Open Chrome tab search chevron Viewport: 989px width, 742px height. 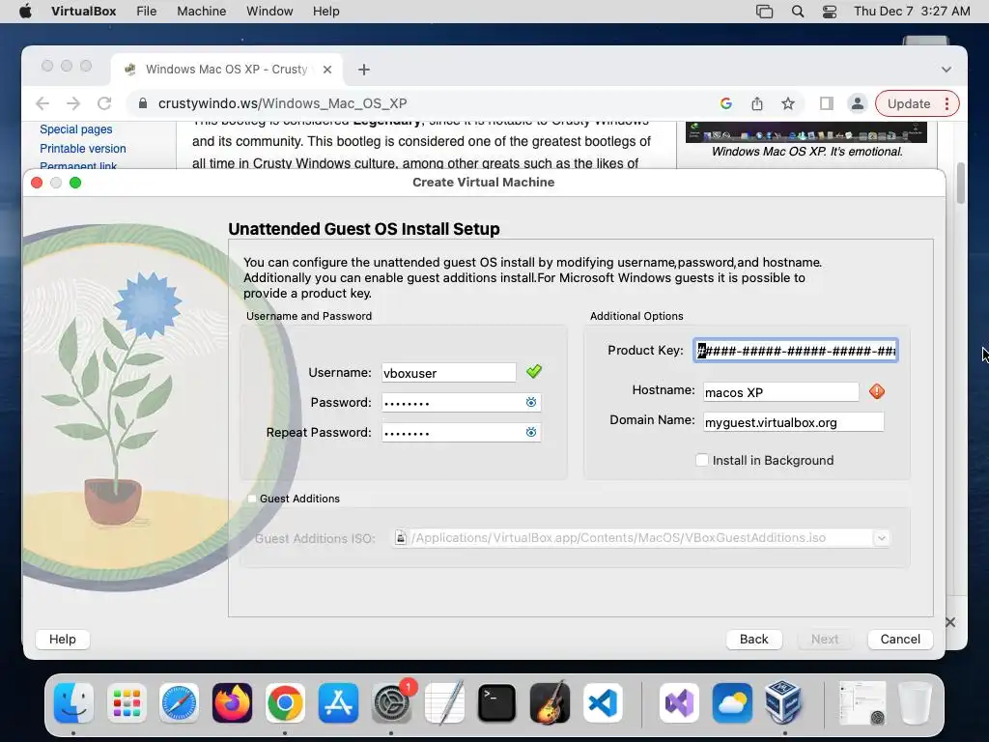(947, 70)
